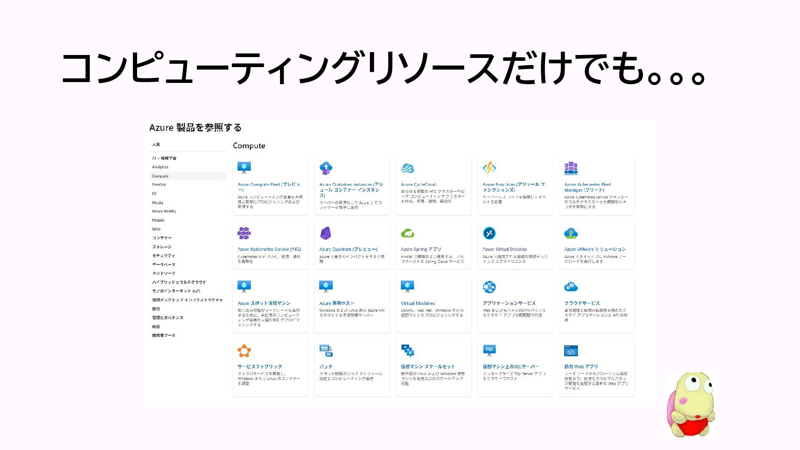
Task: Click the Kubernetes Fleet Manager icon
Action: [x=571, y=168]
